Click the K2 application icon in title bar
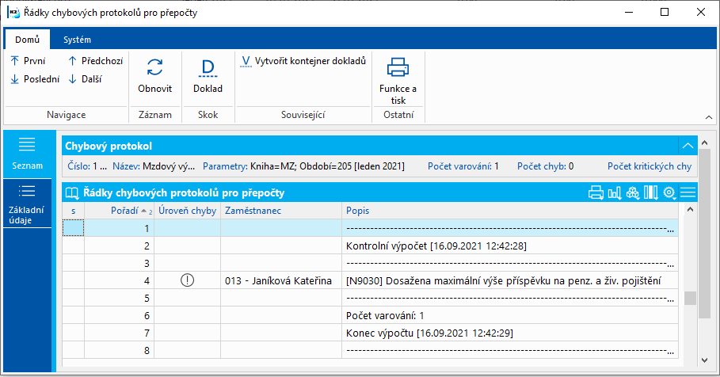720x377 pixels. coord(13,13)
